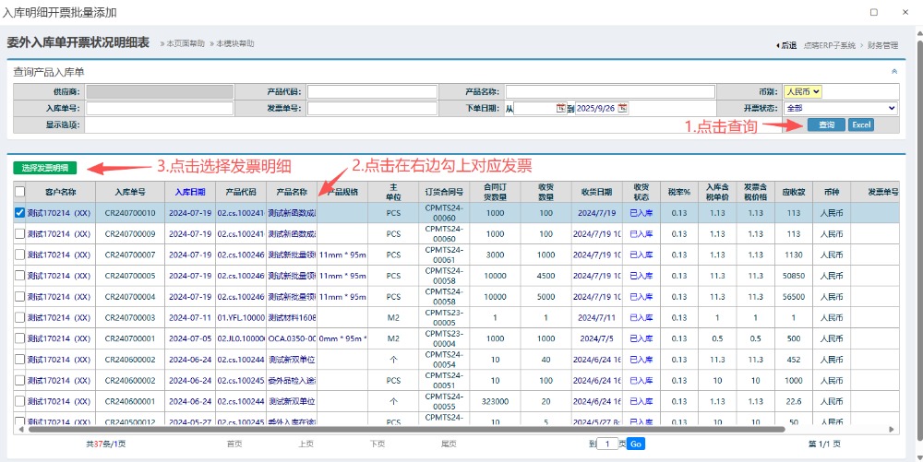Screen dimensions: 923x462
Task: Uncheck the row for CR240700010
Action: [20, 213]
